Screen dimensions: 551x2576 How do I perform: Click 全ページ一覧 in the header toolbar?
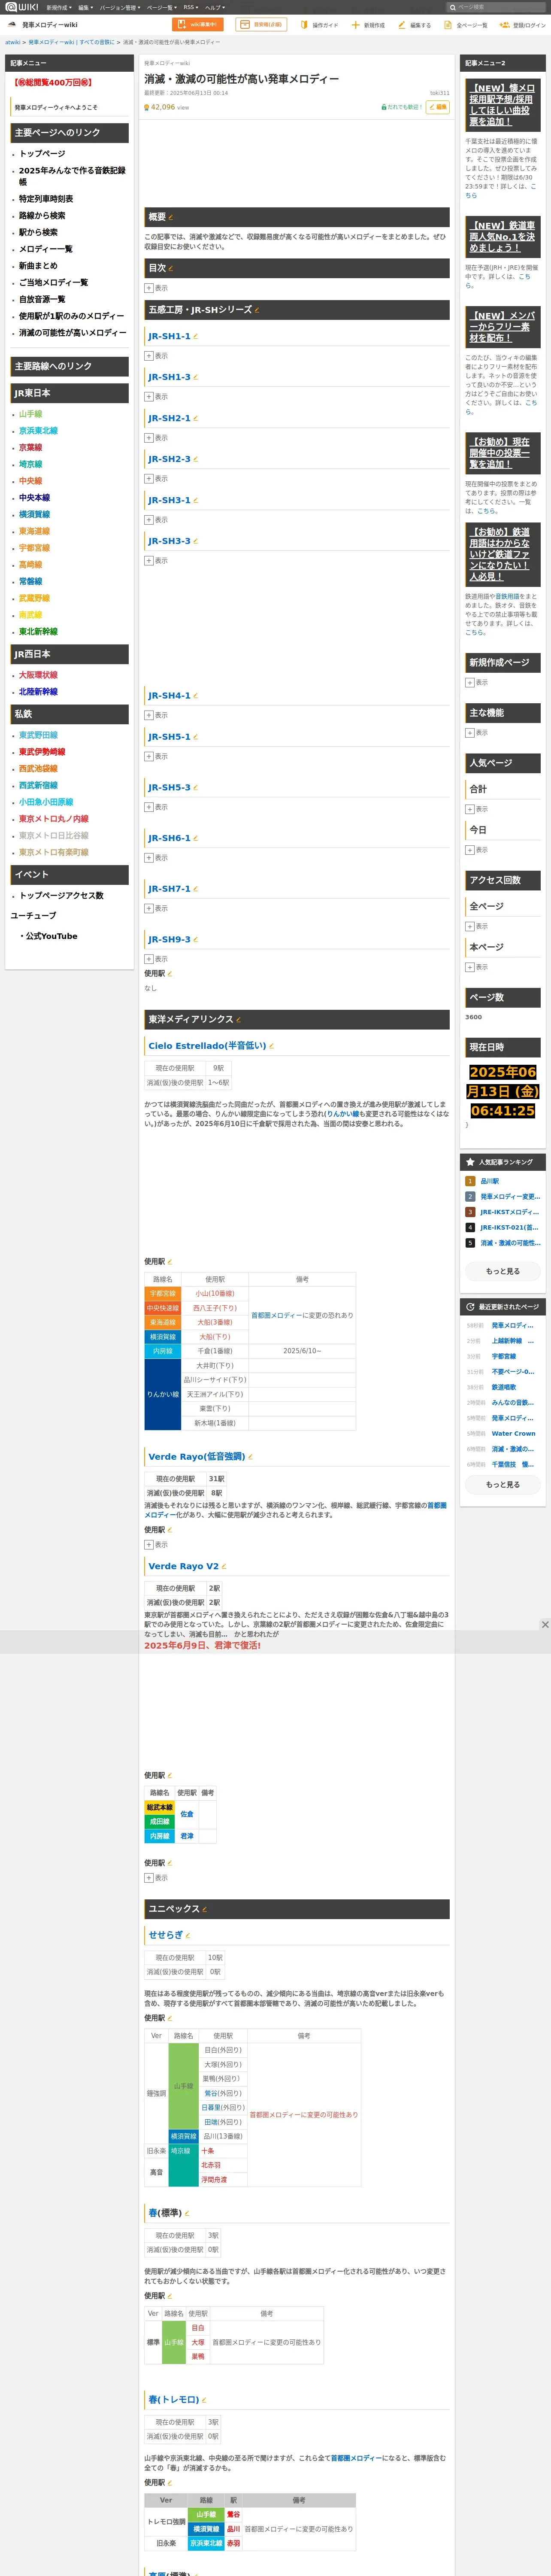pos(465,25)
